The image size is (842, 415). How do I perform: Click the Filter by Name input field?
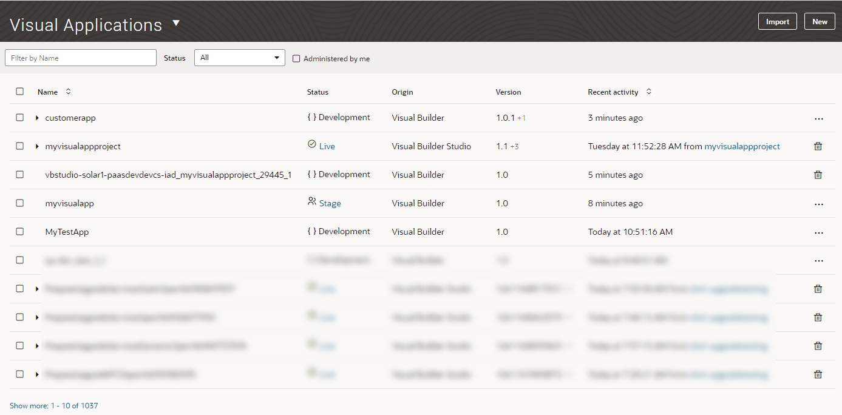click(x=81, y=58)
